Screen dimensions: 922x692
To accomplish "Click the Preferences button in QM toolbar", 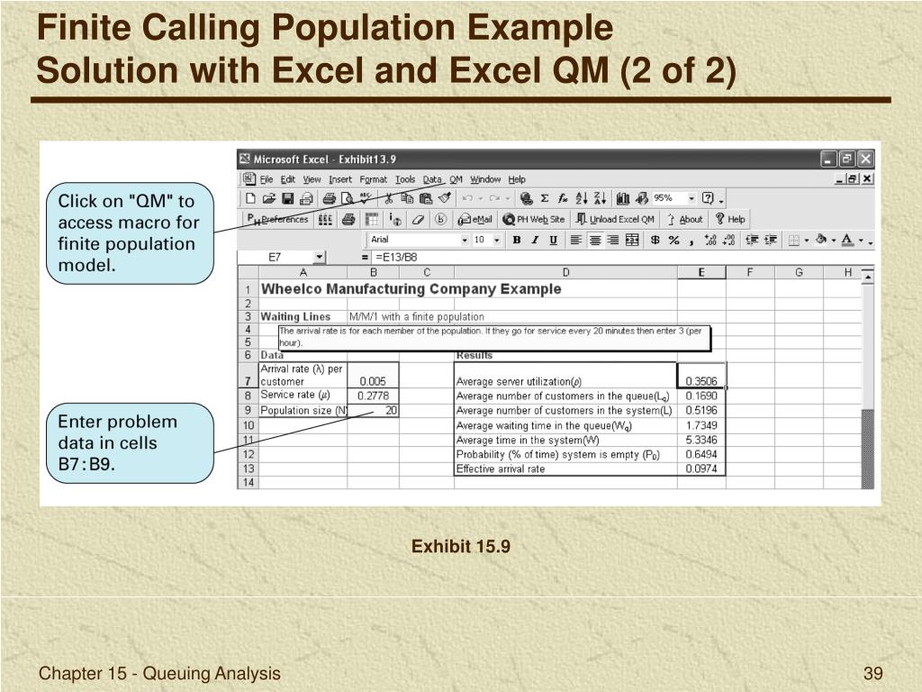I will (x=277, y=220).
